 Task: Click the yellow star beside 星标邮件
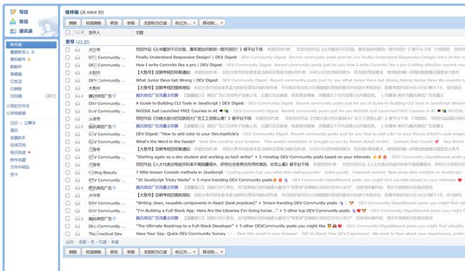(x=29, y=59)
